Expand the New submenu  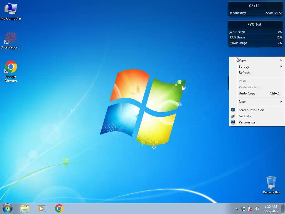click(257, 102)
